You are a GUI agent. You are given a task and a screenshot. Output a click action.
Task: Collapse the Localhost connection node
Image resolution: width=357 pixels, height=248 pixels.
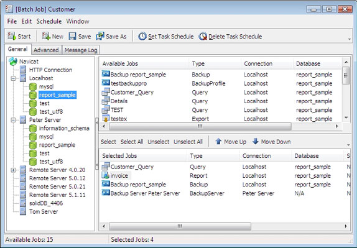(14, 78)
